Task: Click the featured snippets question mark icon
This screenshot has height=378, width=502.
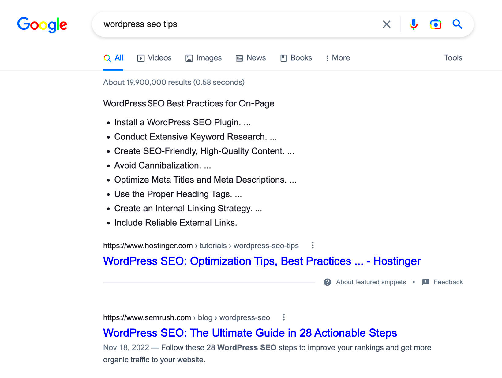Action: point(327,282)
